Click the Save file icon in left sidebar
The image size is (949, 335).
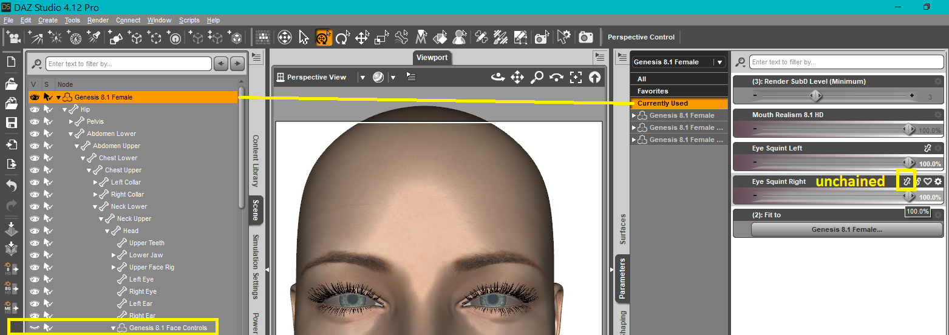coord(11,123)
